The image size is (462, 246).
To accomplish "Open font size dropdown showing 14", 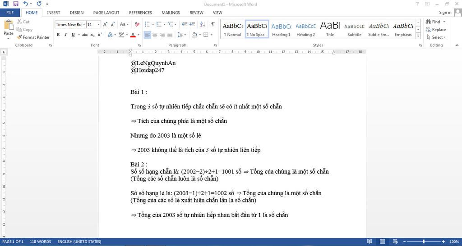I will pos(99,24).
